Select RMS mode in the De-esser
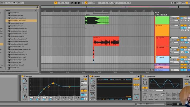The image size is (190, 107). tap(136, 87)
